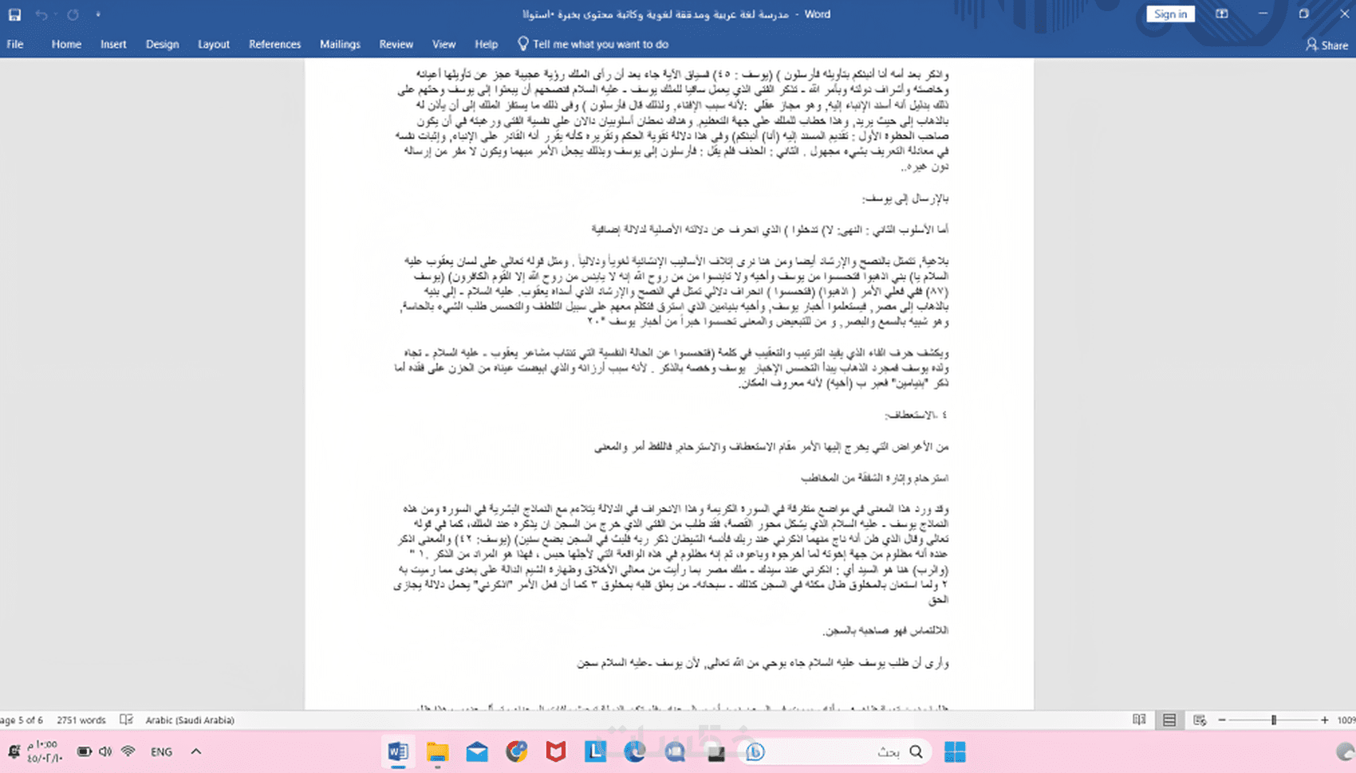Check battery status in system tray
1356x773 pixels.
[x=84, y=751]
